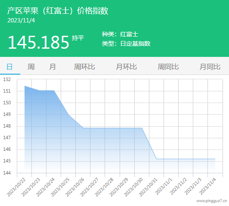Click the 148 y-axis label

click(x=7, y=126)
